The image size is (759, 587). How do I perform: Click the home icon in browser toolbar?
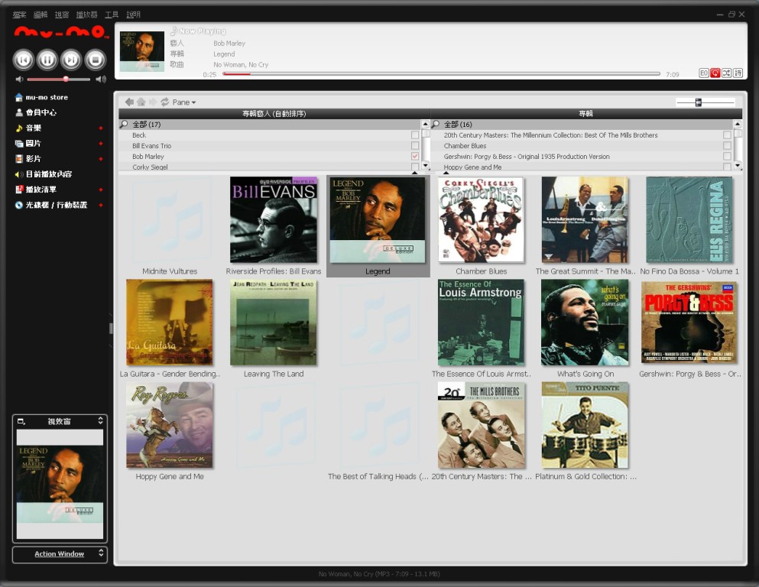click(x=141, y=102)
